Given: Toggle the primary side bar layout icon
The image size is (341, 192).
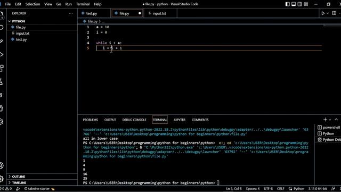Looking at the screenshot, I should coord(288,4).
